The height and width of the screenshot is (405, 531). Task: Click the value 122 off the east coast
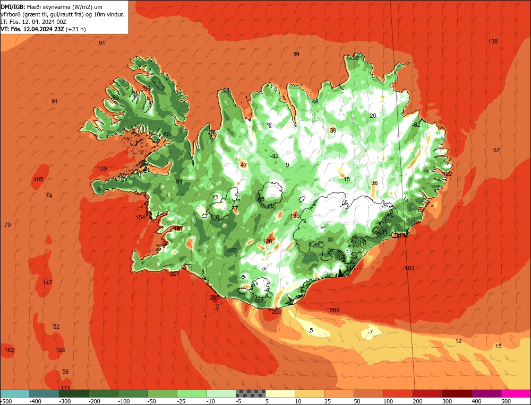[447, 174]
